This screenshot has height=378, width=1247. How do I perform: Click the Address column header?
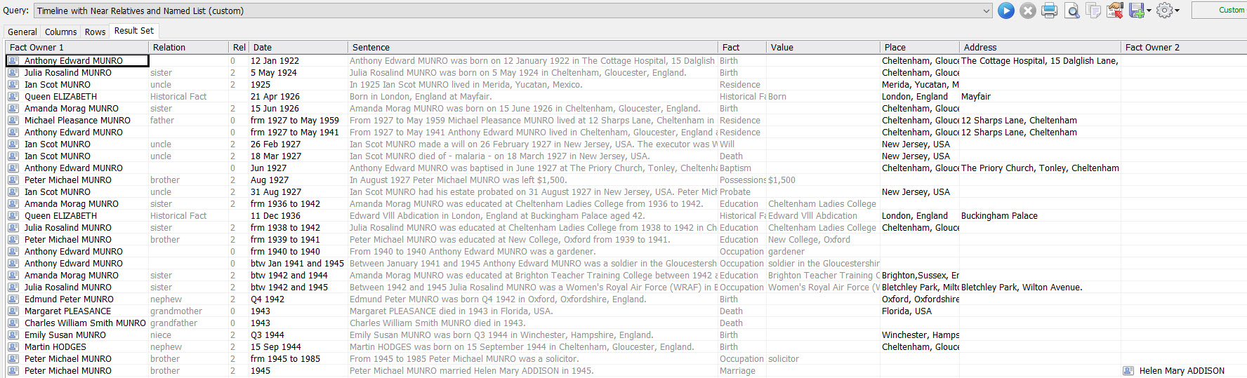pyautogui.click(x=1040, y=47)
